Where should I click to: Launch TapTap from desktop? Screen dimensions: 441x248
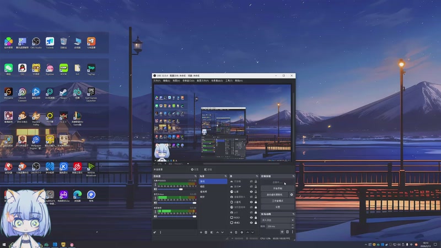(x=91, y=69)
